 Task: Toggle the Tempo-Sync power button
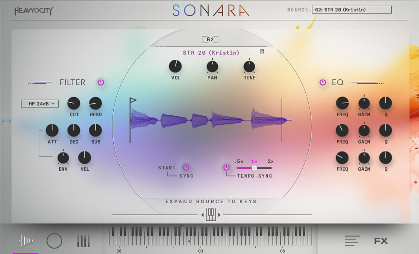tap(226, 167)
